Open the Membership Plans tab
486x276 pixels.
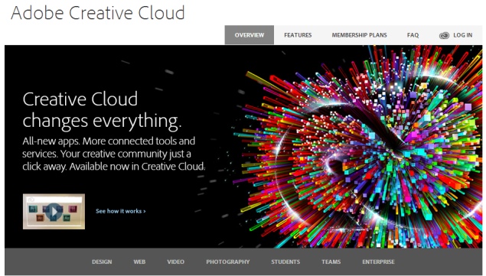[359, 35]
